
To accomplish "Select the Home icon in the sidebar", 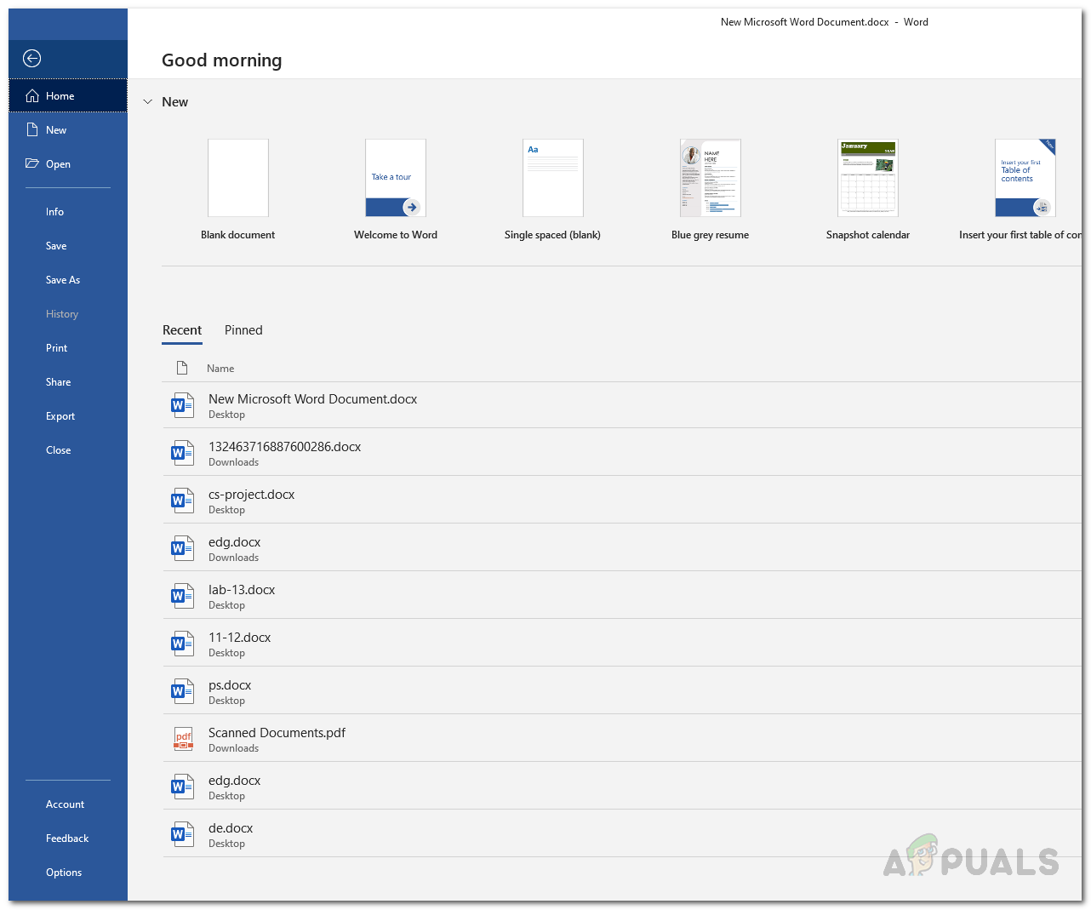I will pos(32,96).
